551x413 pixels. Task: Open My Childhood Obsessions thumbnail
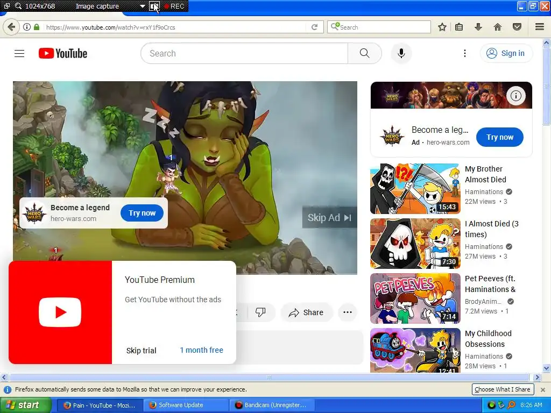415,350
